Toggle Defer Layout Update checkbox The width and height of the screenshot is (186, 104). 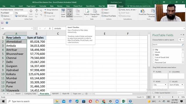(x=153, y=93)
